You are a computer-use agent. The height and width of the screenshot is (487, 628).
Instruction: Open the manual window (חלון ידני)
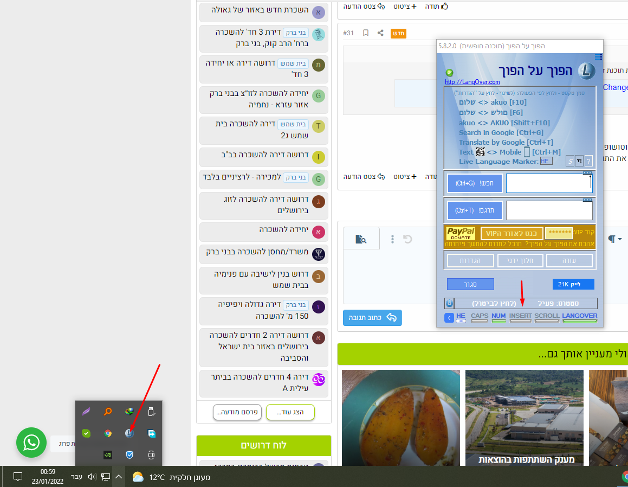tap(520, 260)
